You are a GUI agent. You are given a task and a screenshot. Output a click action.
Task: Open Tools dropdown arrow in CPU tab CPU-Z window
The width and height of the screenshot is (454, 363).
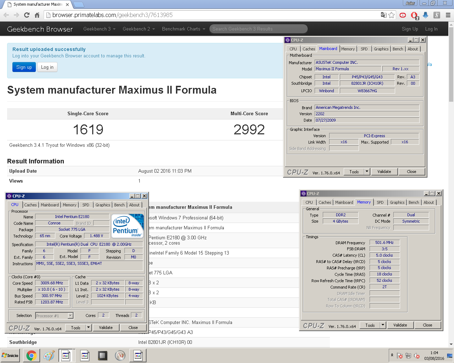click(88, 328)
